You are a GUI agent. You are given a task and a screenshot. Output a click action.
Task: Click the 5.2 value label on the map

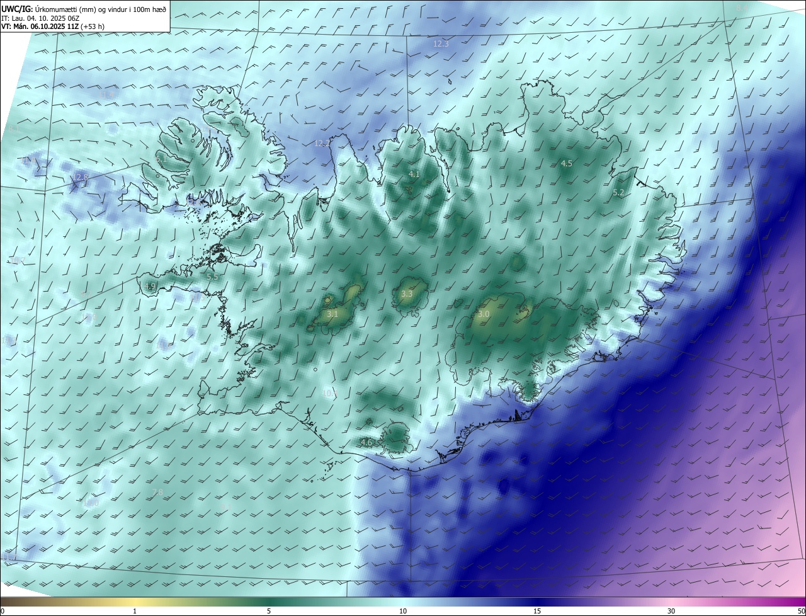pyautogui.click(x=618, y=193)
